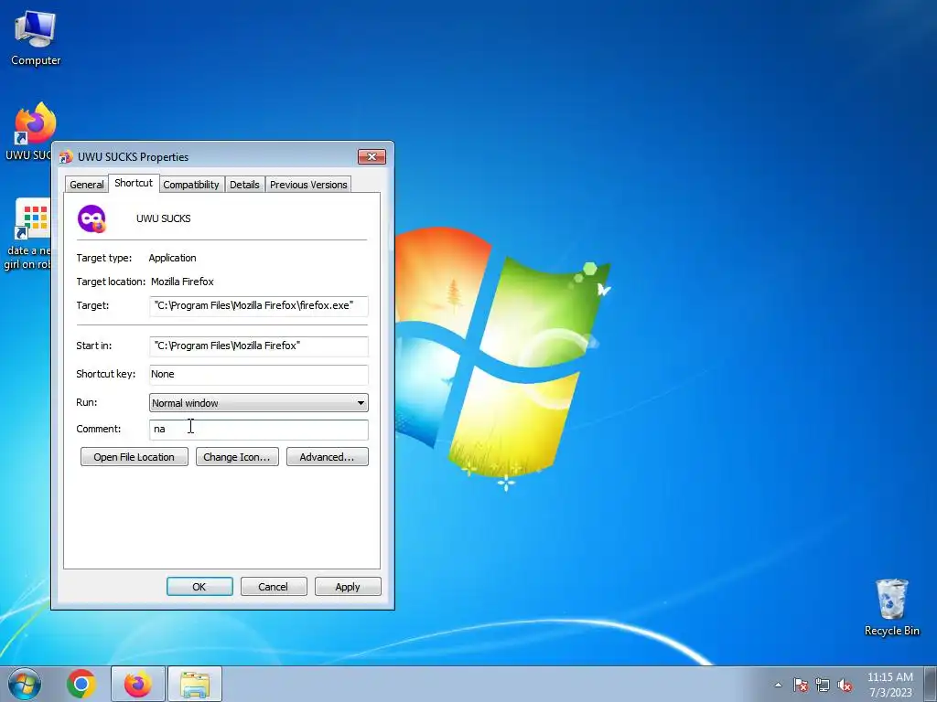View the Previous Versions tab

pos(308,185)
